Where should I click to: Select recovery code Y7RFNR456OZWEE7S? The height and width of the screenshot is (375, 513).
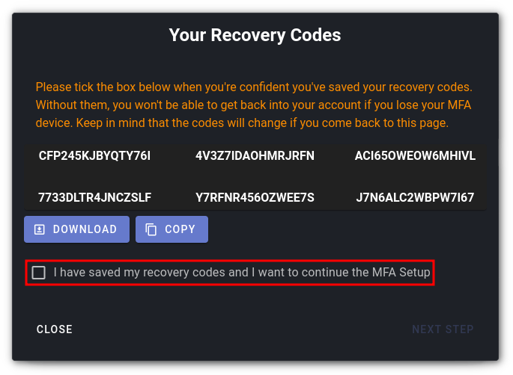click(x=255, y=197)
